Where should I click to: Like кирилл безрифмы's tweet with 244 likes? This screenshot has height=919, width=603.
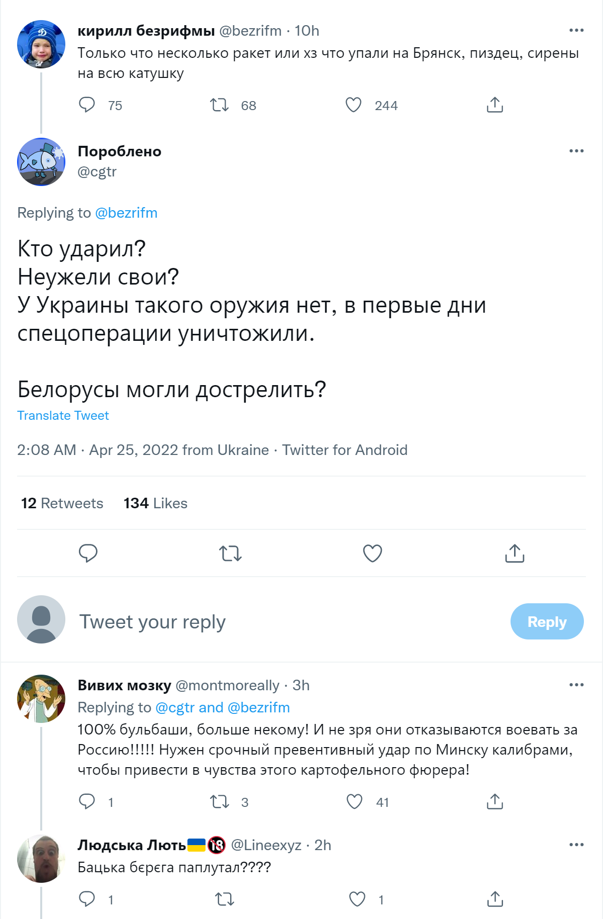(354, 105)
